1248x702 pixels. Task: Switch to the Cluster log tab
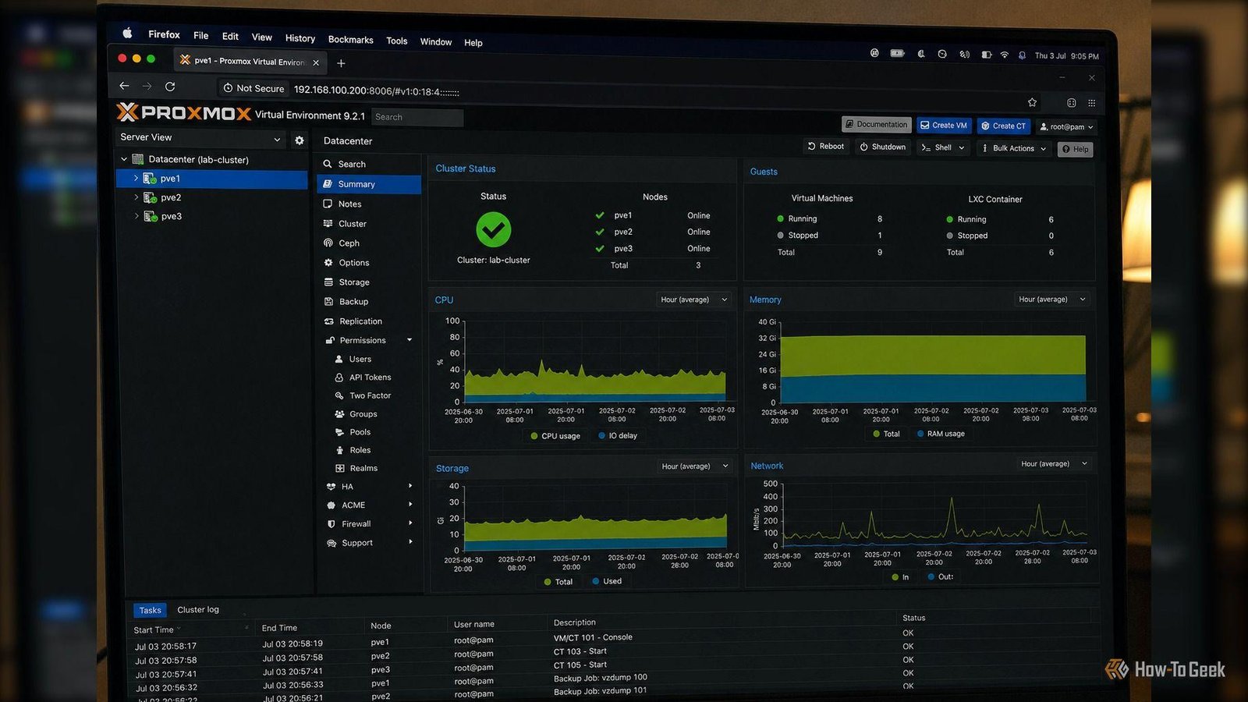(x=198, y=609)
